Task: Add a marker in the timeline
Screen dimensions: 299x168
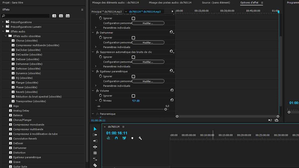Action: pos(132,138)
